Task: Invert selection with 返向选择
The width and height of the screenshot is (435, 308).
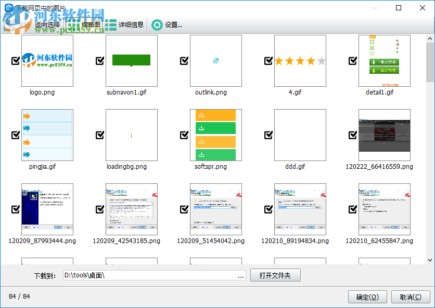Action: (x=47, y=25)
